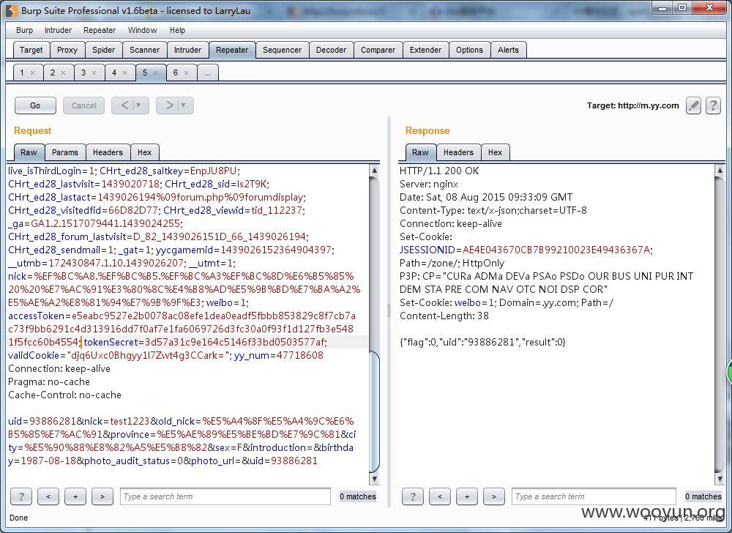The height and width of the screenshot is (533, 732).
Task: Click the next request forward arrow
Action: click(x=170, y=105)
